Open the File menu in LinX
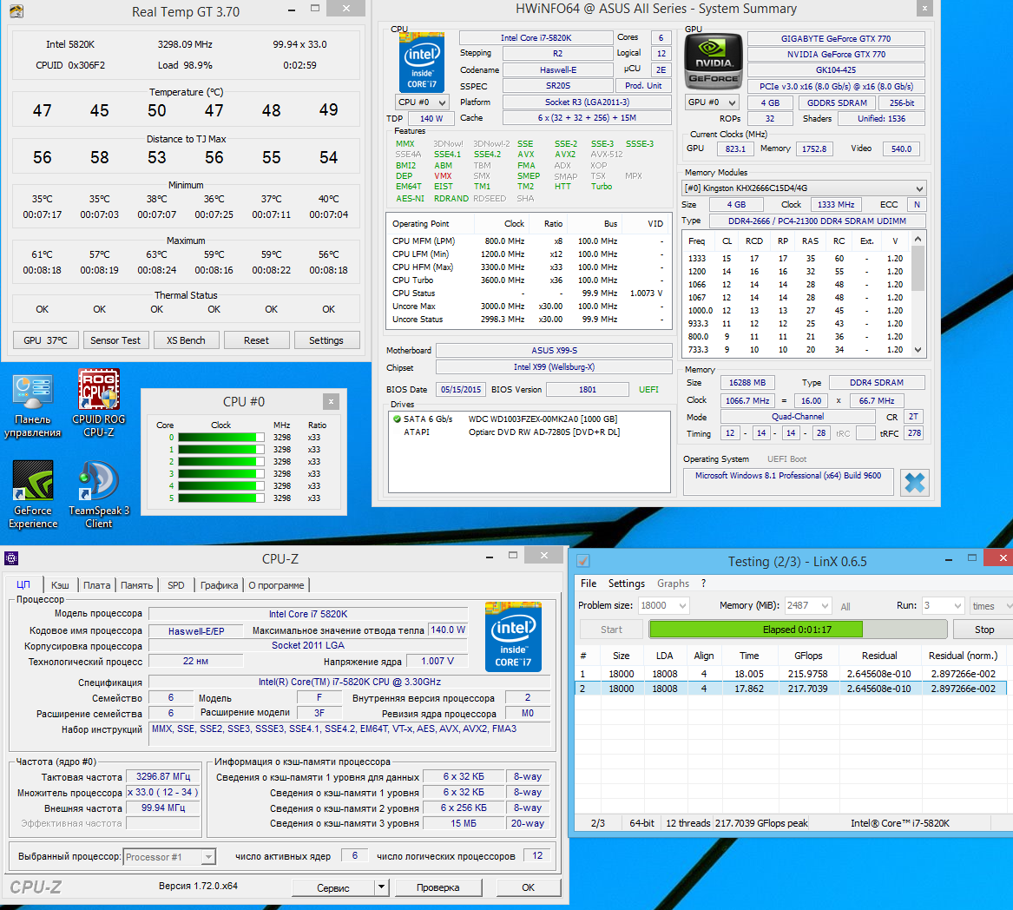 pos(589,583)
